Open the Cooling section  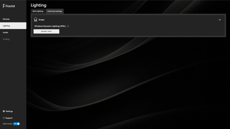tap(6, 39)
